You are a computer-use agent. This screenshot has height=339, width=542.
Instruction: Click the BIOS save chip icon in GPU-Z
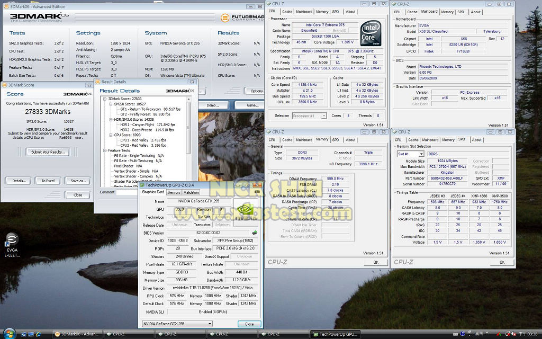click(x=254, y=233)
